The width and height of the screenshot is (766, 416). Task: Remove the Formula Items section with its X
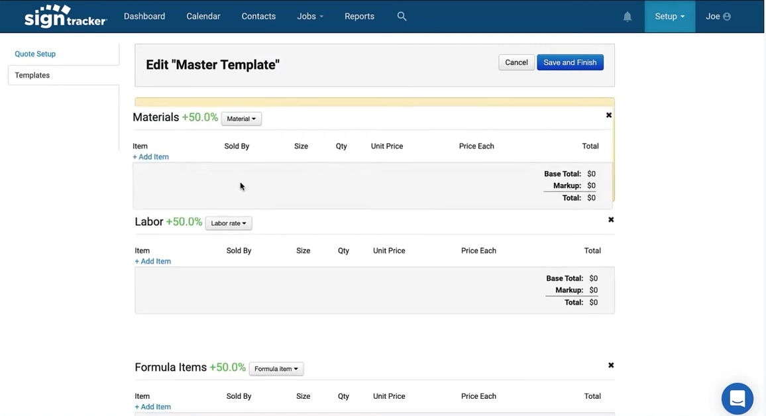point(611,365)
